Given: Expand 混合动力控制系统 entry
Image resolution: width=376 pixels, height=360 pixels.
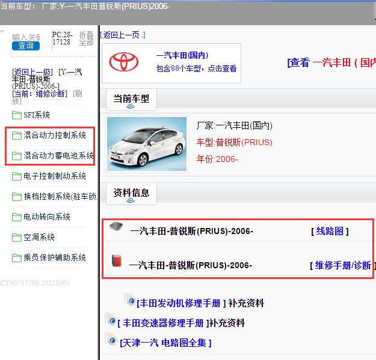Looking at the screenshot, I should pyautogui.click(x=55, y=136).
